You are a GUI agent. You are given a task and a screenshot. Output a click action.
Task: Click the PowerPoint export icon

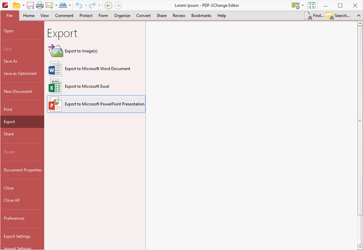55,104
